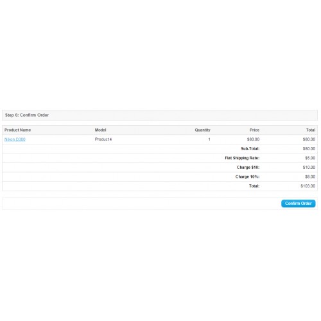Select the $8.00 charge amount

coord(310,177)
